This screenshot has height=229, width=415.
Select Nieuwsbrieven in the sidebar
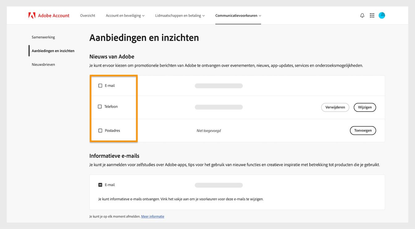[43, 64]
